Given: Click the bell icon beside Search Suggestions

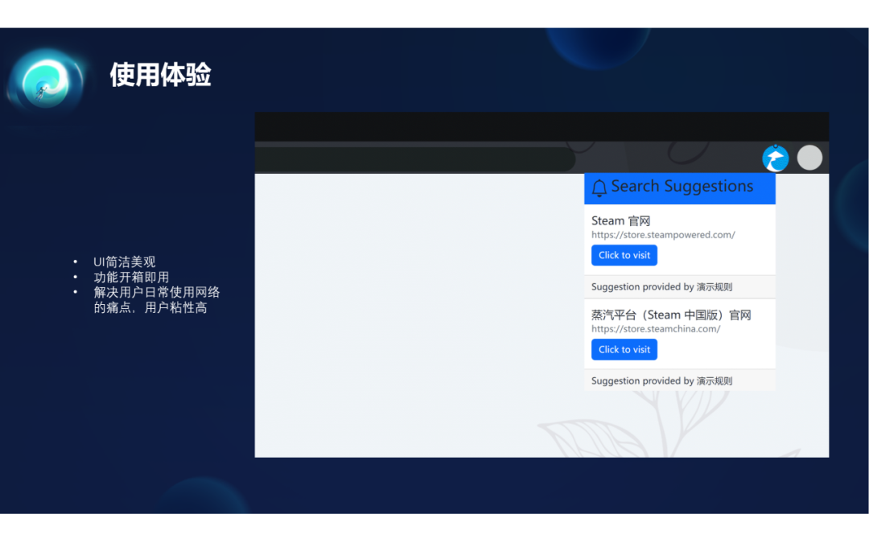Looking at the screenshot, I should point(599,187).
